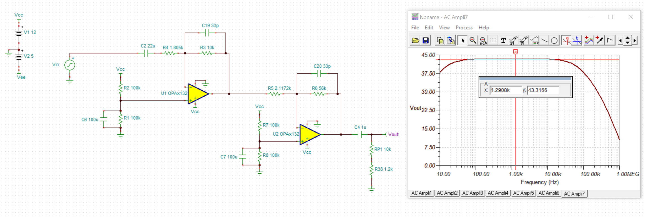Minimize the AC Ampli7 diagram window
Image resolution: width=645 pixels, height=218 pixels.
point(591,17)
